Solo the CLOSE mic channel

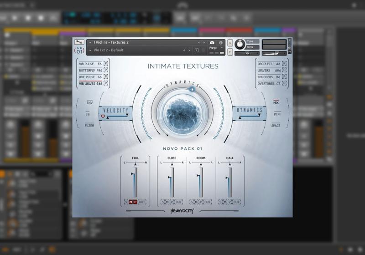[162, 202]
